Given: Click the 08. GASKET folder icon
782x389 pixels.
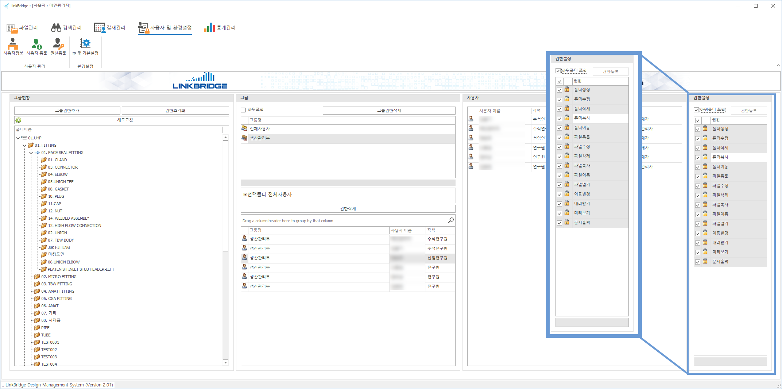Looking at the screenshot, I should (44, 189).
